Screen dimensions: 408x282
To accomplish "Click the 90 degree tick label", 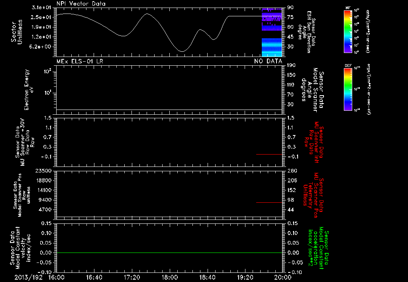I will (290, 8).
